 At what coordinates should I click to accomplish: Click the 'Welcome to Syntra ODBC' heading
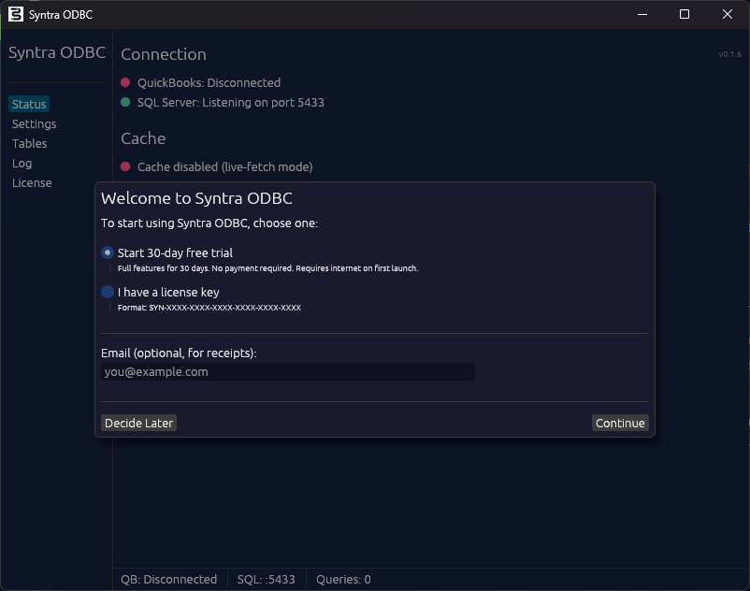click(196, 198)
